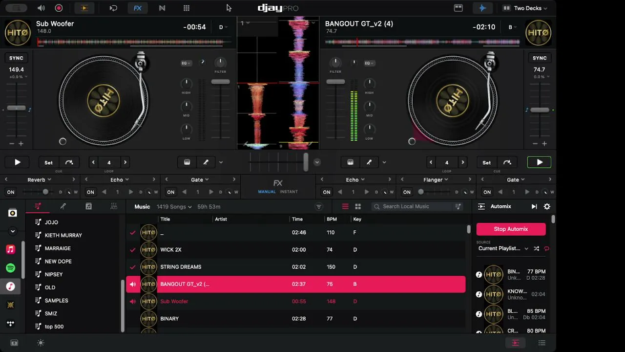
Task: Switch the waveform view icon in top toolbar
Action: click(482, 8)
